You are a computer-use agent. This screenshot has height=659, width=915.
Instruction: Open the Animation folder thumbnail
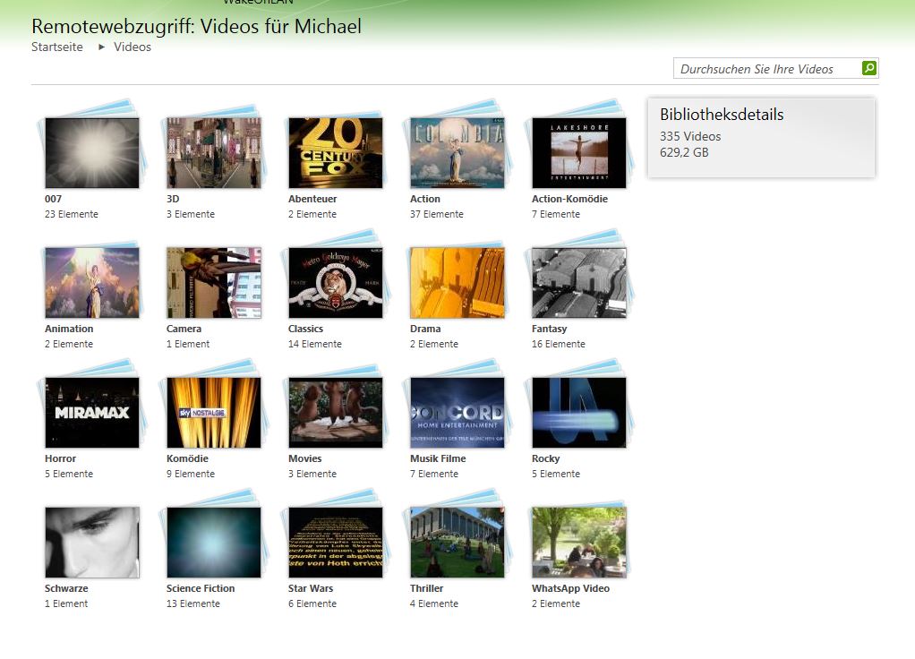click(92, 282)
